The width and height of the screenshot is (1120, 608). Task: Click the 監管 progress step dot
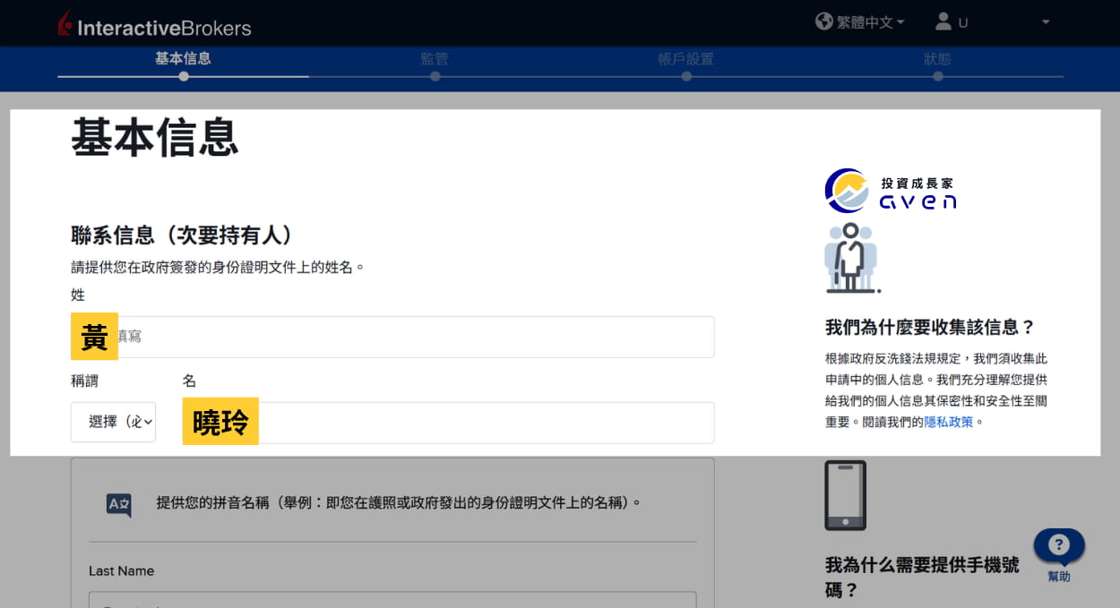tap(435, 76)
